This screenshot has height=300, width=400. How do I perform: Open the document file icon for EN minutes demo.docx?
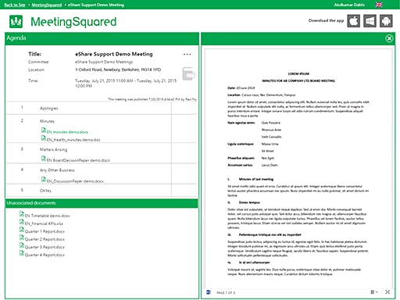pos(44,130)
